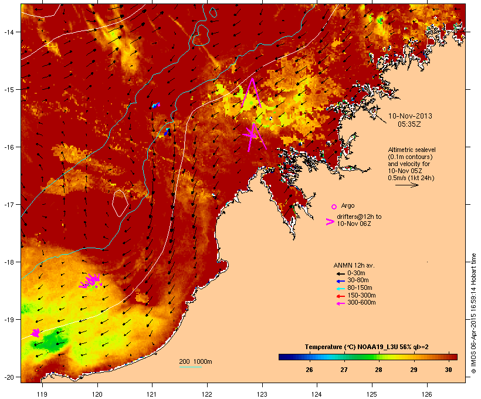Viewport: 481px width, 399px height.
Task: Click the longitude axis label 121
Action: (152, 394)
